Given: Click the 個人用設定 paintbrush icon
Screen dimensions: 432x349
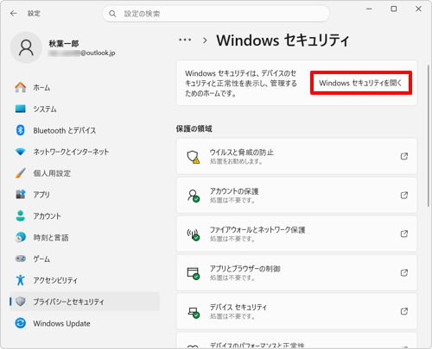Looking at the screenshot, I should [x=21, y=173].
